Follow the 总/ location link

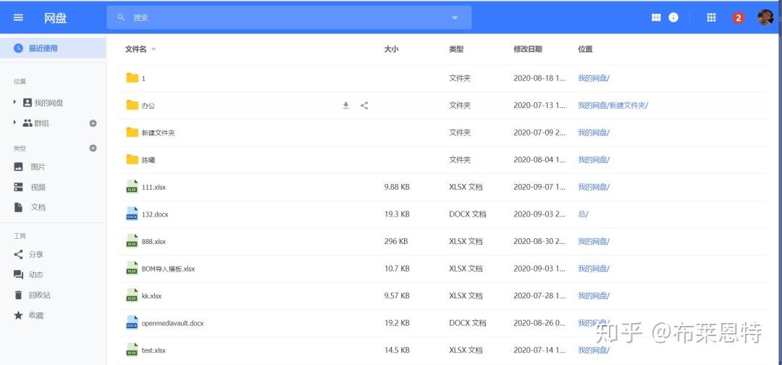[x=583, y=214]
